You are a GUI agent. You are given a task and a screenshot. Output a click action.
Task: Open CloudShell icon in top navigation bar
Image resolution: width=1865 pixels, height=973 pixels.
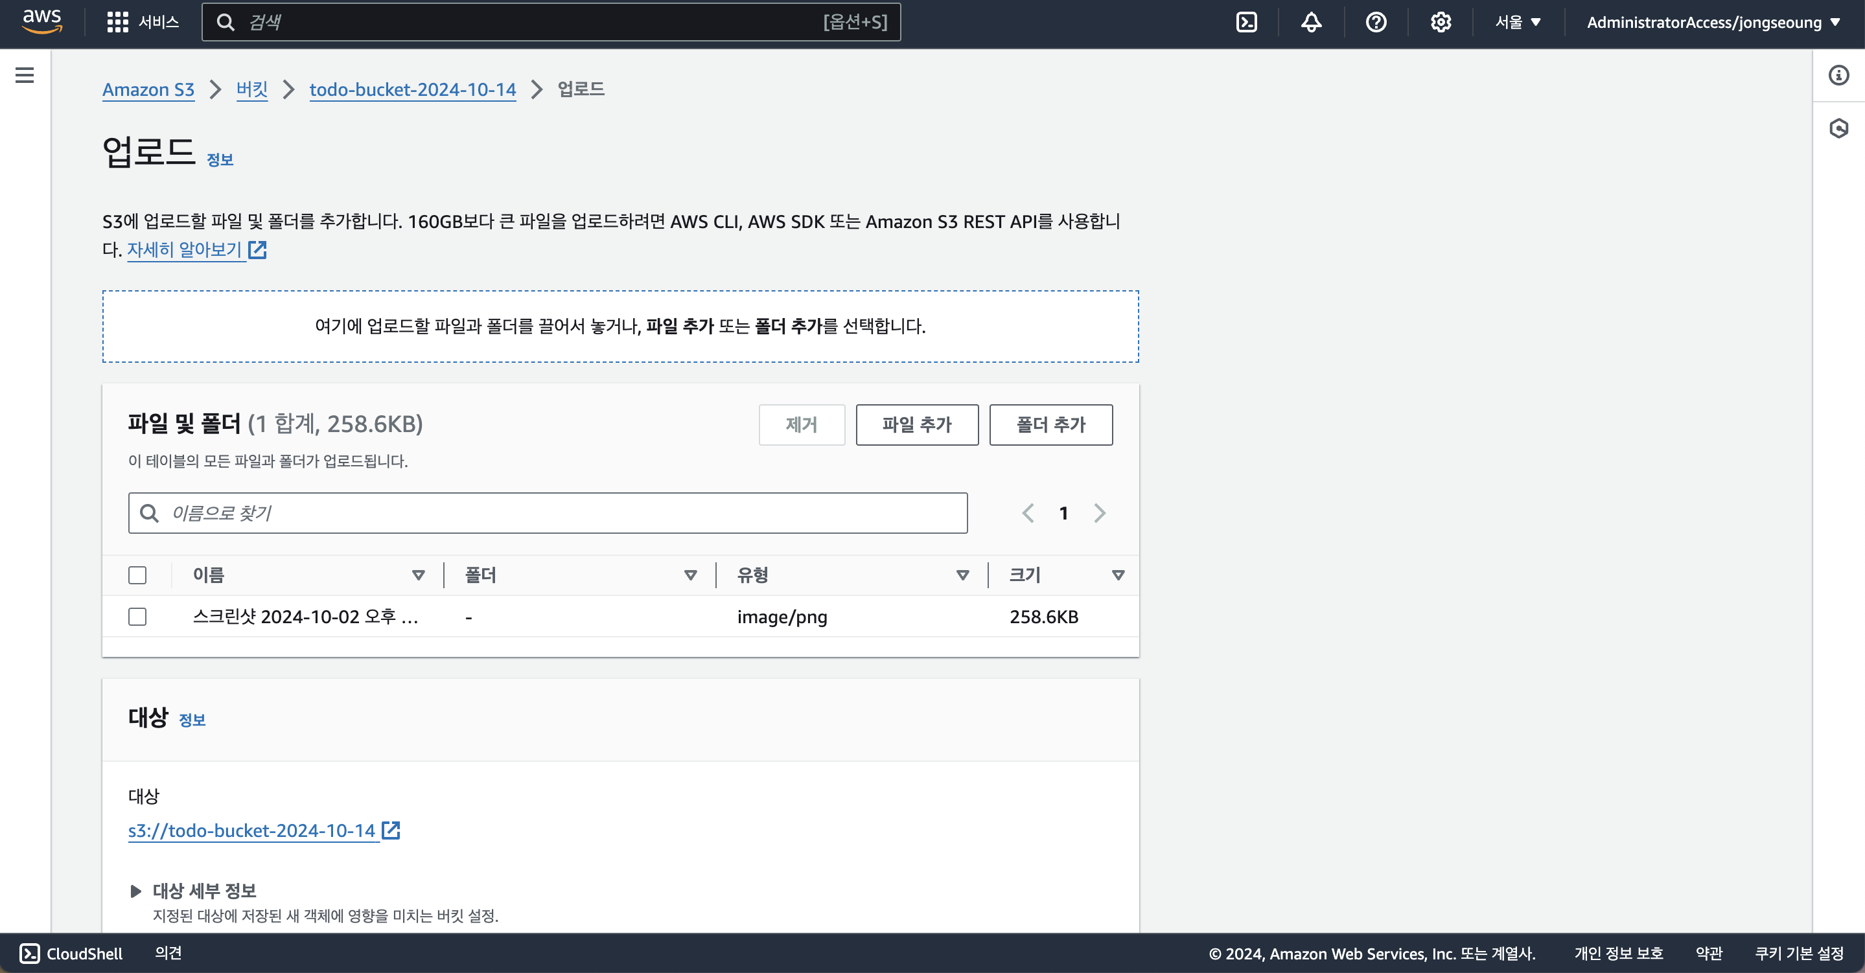pyautogui.click(x=1246, y=23)
